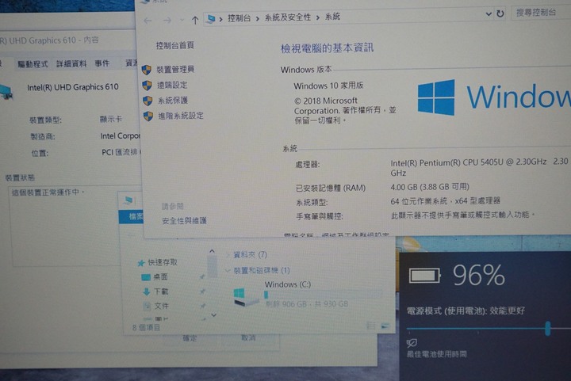The height and width of the screenshot is (381, 571).
Task: Open 裝置管理員 link
Action: [x=175, y=69]
